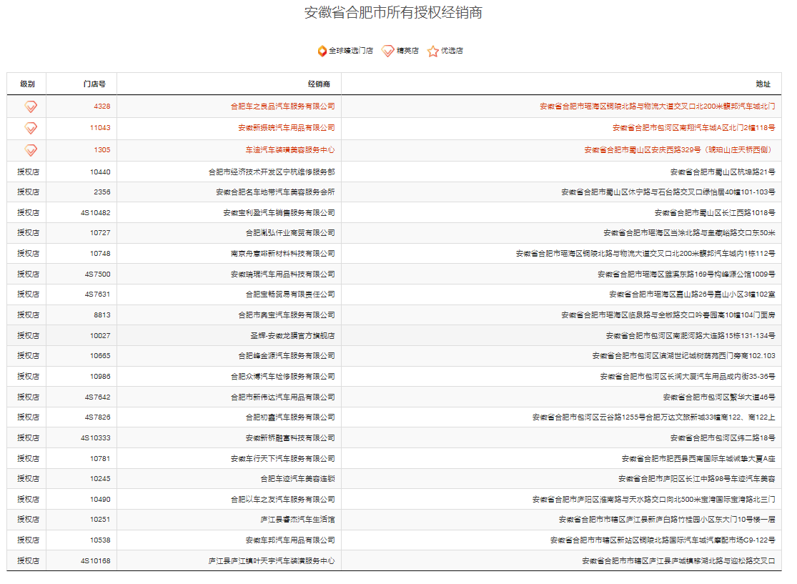Click the 优选店 star legend icon

[x=432, y=51]
